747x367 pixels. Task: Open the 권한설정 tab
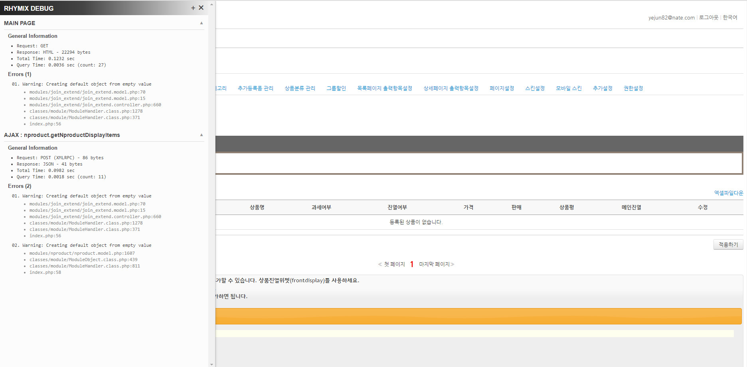[633, 88]
